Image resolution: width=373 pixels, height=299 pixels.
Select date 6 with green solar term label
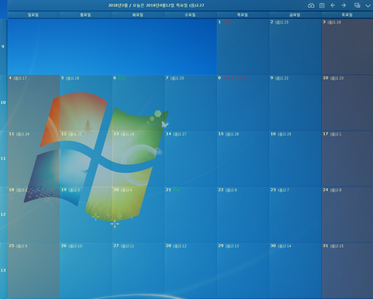(x=138, y=103)
